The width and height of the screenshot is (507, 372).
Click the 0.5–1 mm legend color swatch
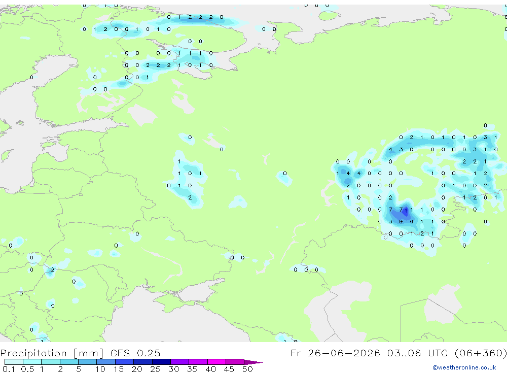(32, 362)
